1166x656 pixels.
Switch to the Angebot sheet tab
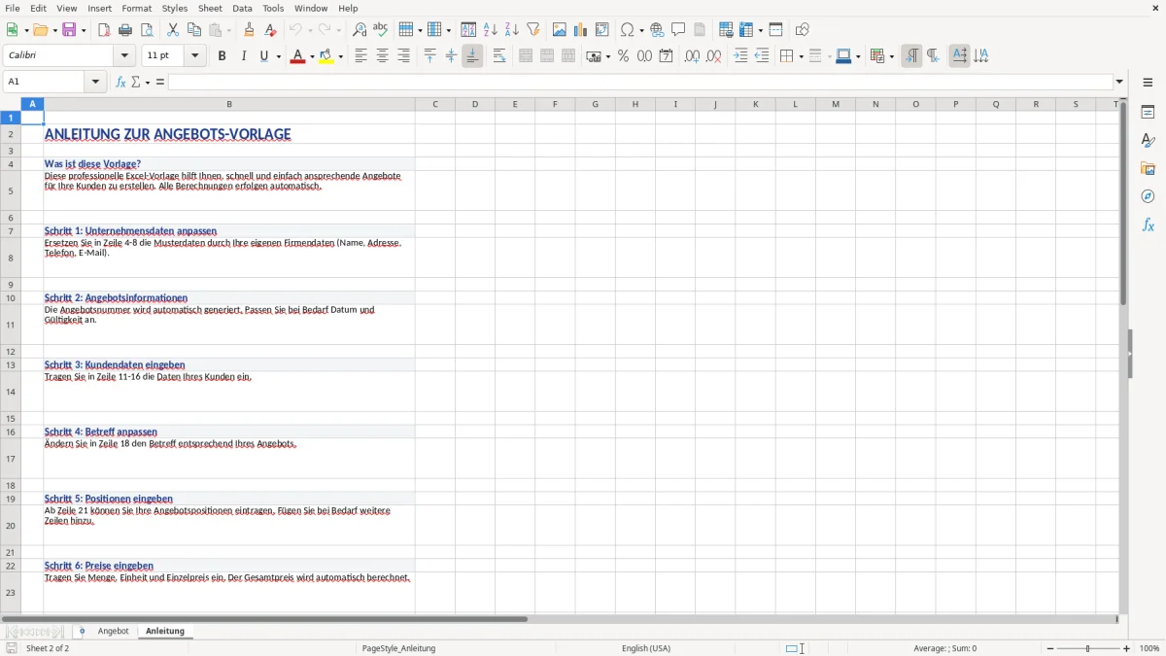click(113, 631)
